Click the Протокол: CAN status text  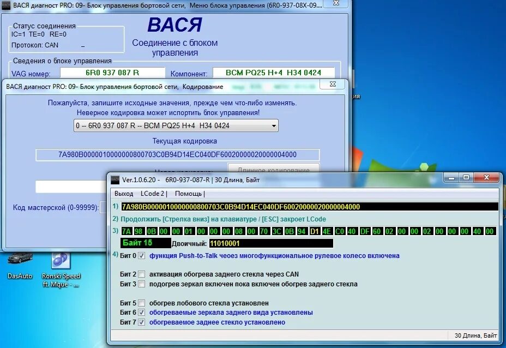[x=35, y=45]
